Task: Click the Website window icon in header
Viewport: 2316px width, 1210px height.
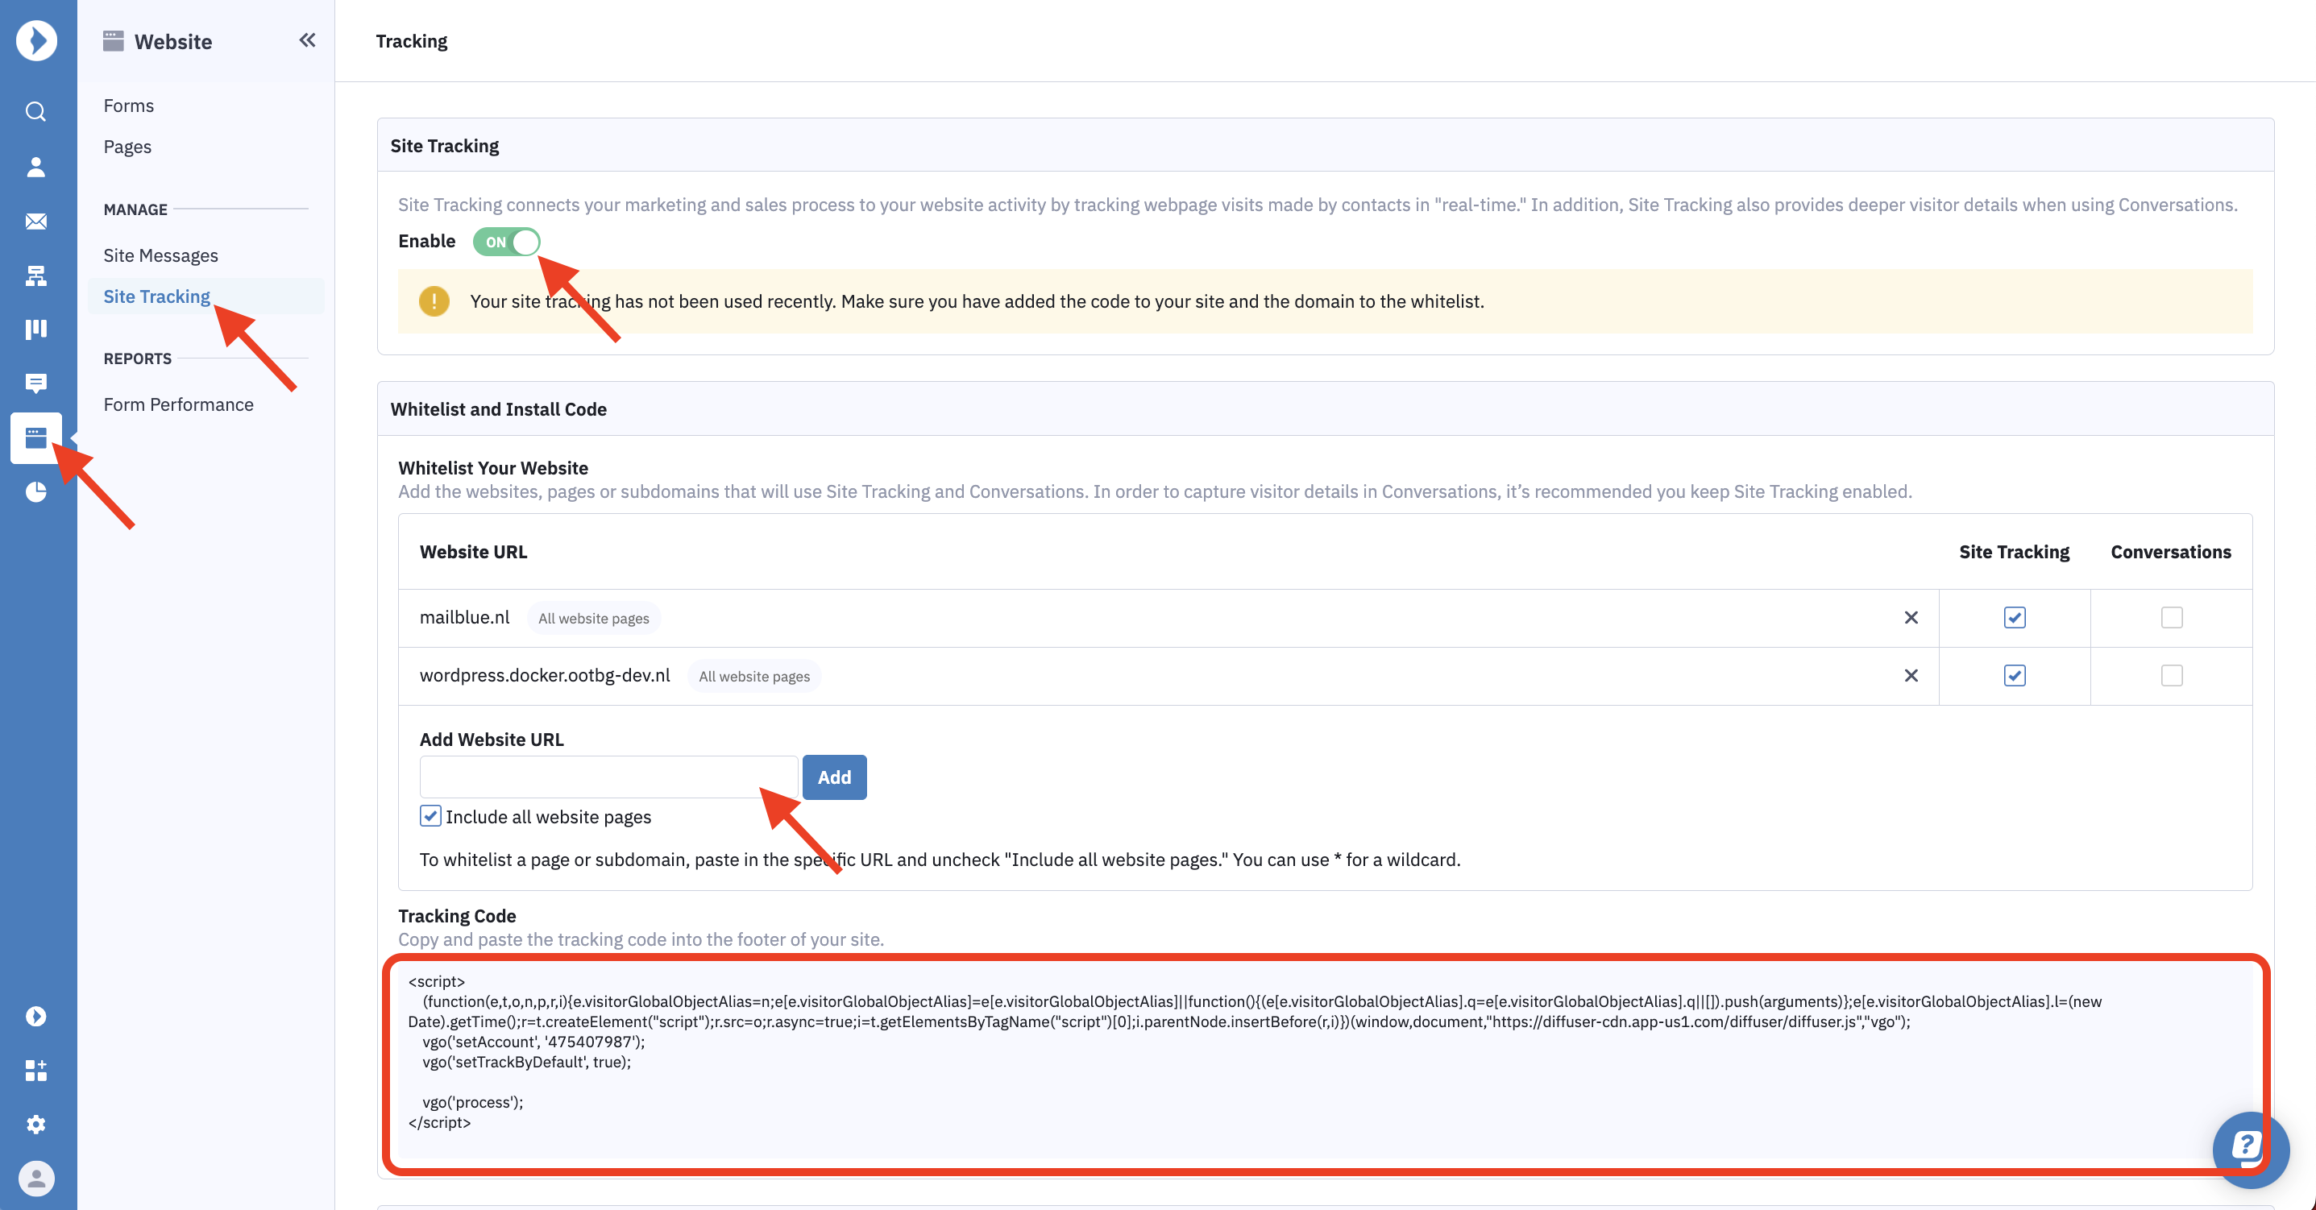Action: pyautogui.click(x=114, y=41)
